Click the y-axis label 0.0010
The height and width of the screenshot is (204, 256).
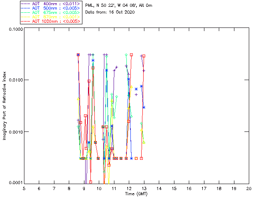[x=16, y=132]
